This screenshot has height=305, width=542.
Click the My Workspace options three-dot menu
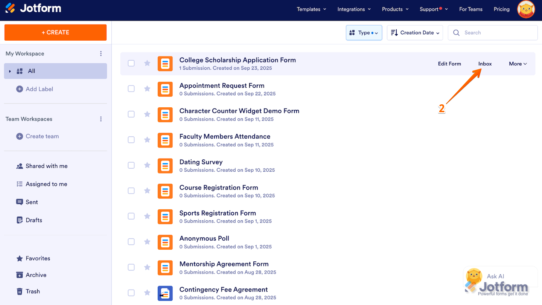pos(101,53)
